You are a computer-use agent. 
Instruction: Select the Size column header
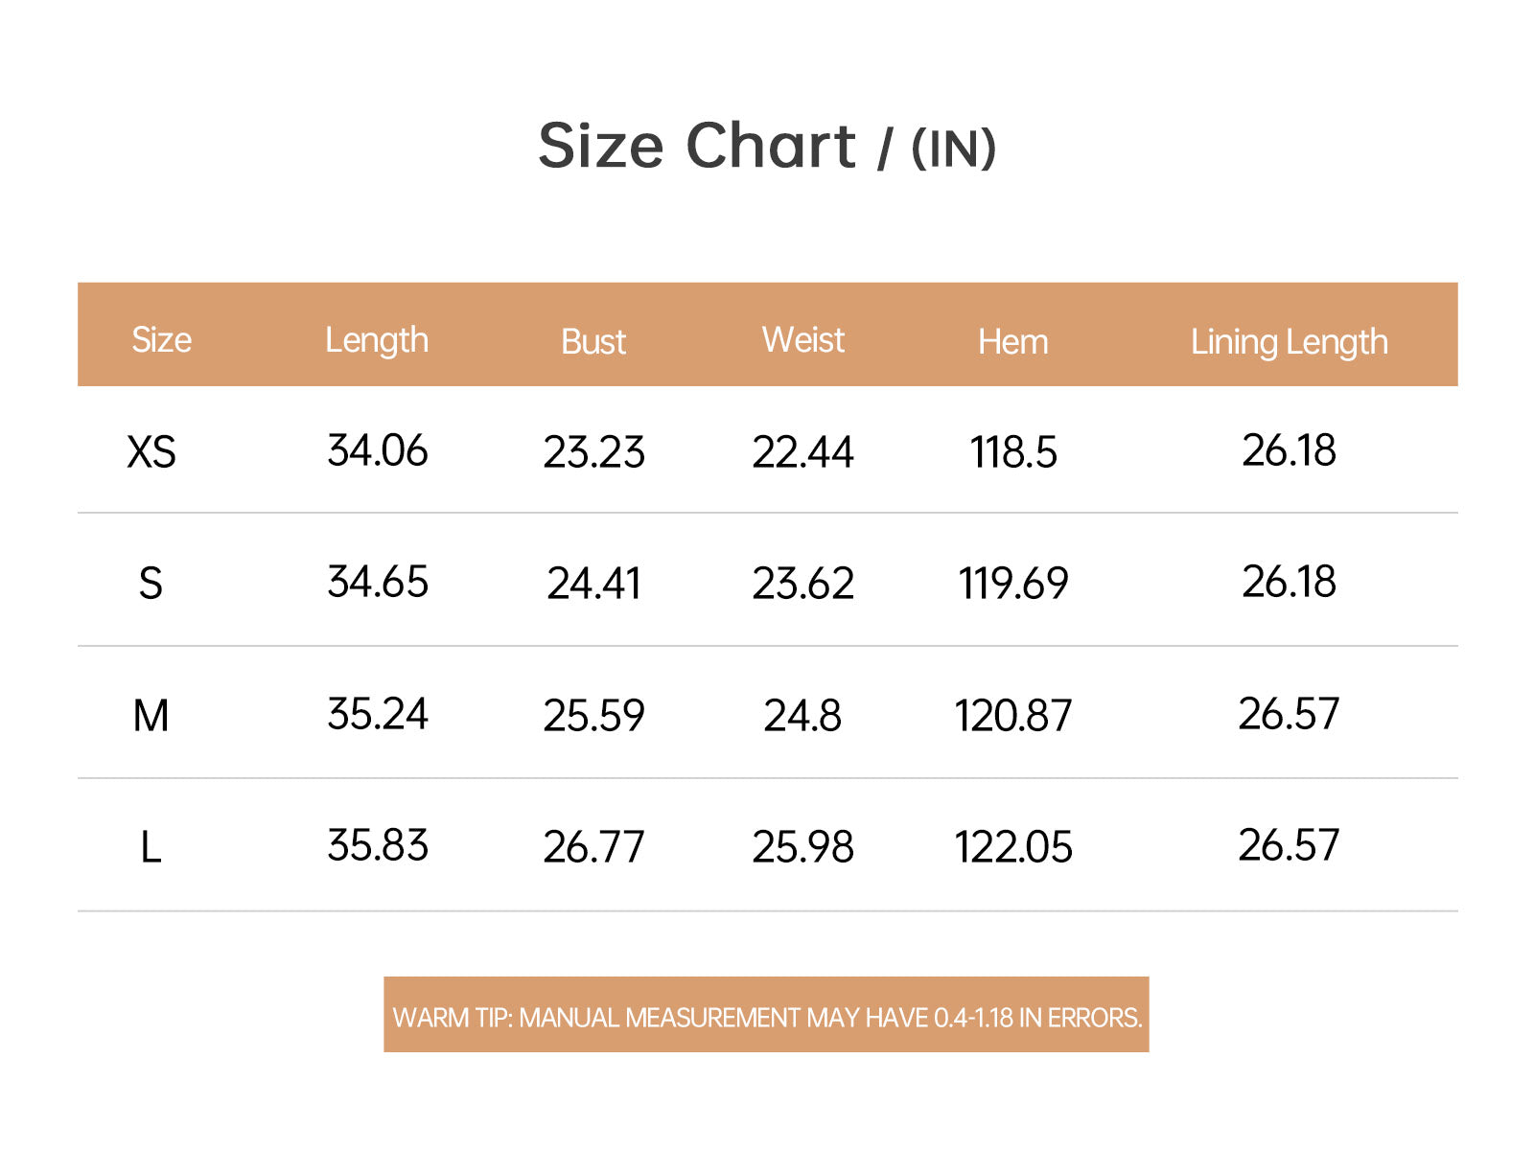(161, 340)
